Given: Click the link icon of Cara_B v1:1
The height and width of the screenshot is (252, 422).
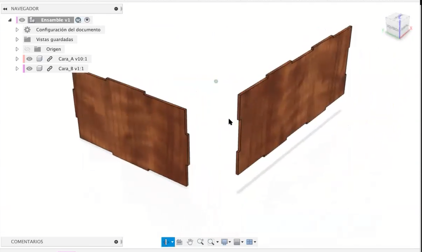Looking at the screenshot, I should point(50,69).
